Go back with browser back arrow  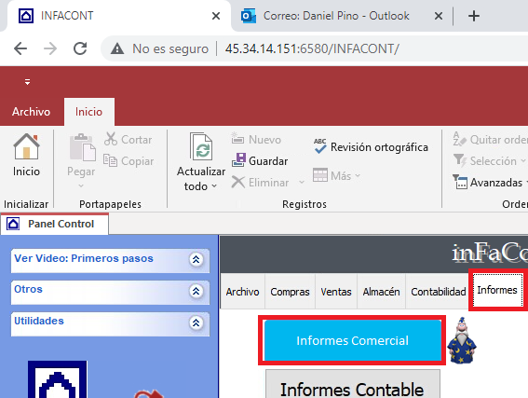tap(20, 48)
